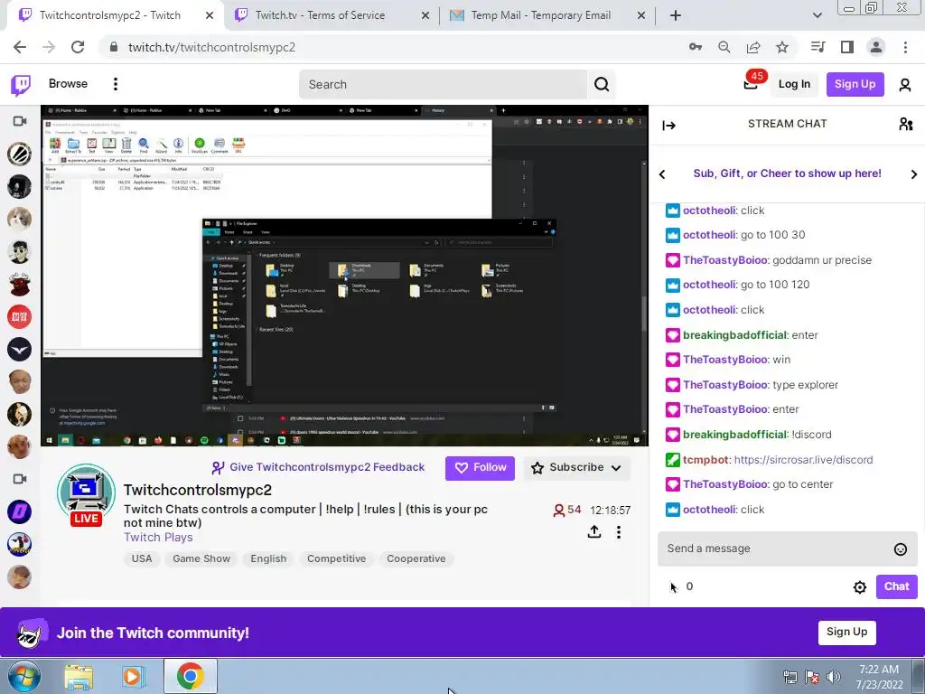Open the purple slash-logo channel in sidebar
Image resolution: width=925 pixels, height=694 pixels.
pyautogui.click(x=20, y=511)
